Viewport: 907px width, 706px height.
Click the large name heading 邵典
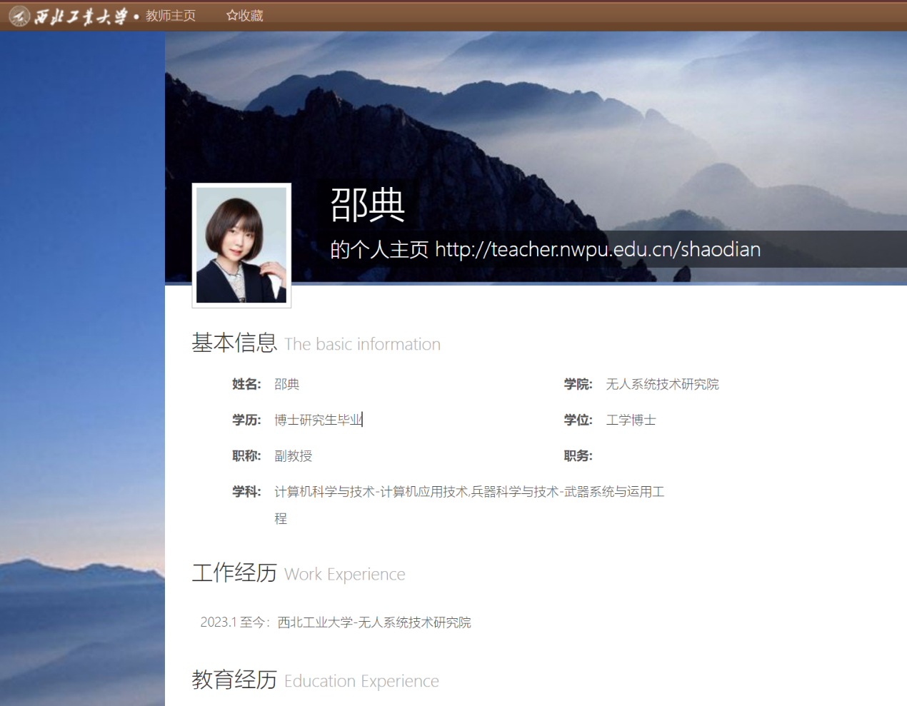pyautogui.click(x=368, y=205)
